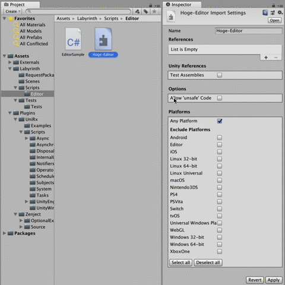
Task: Click the search by type icon
Action: pos(137,12)
